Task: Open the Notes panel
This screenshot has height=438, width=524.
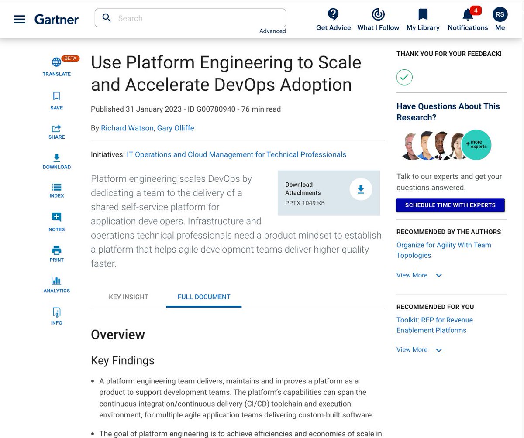Action: tap(56, 222)
